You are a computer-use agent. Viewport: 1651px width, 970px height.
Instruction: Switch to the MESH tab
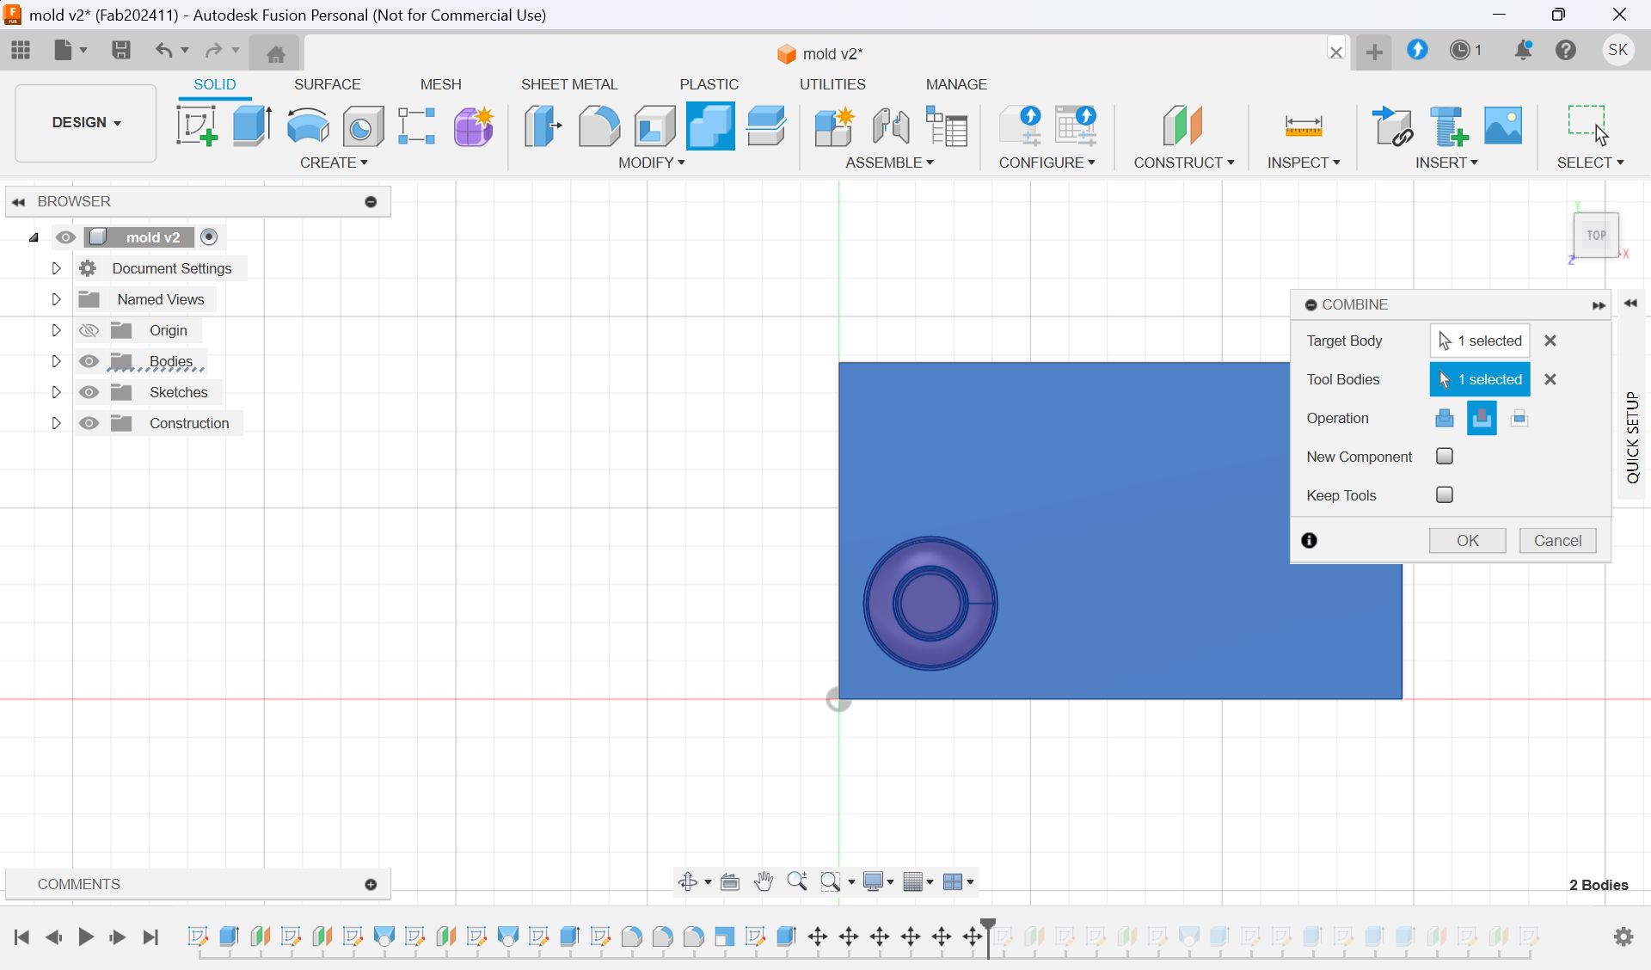pyautogui.click(x=440, y=84)
